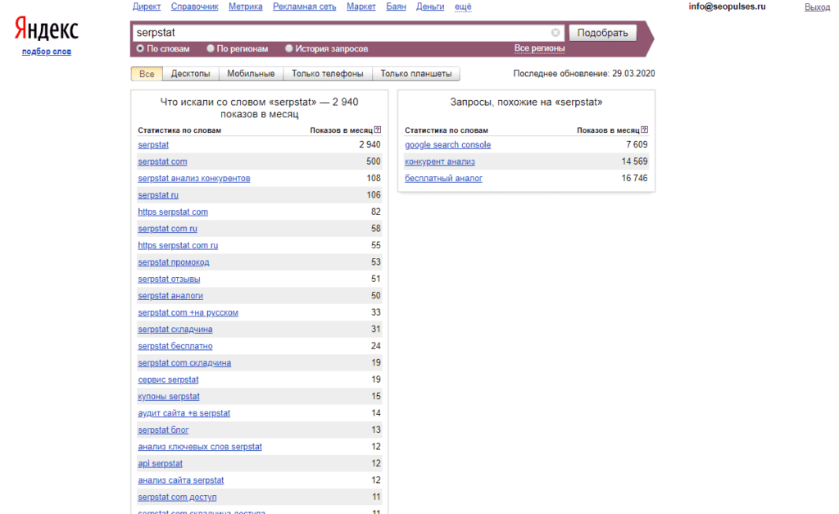Open 'serpstat com складчина' keyword link
Image resolution: width=839 pixels, height=514 pixels.
click(184, 362)
